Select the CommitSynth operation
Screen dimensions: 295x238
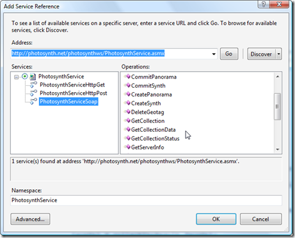148,86
